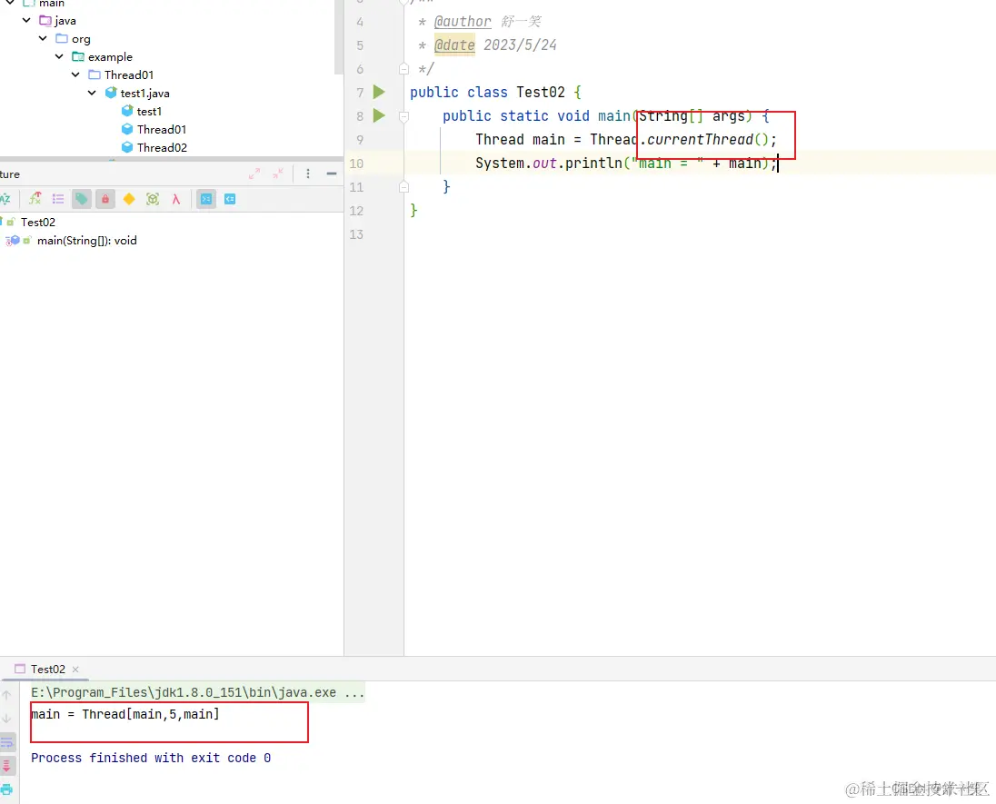This screenshot has height=804, width=996.
Task: Collapse the java folder in project tree
Action: point(26,20)
